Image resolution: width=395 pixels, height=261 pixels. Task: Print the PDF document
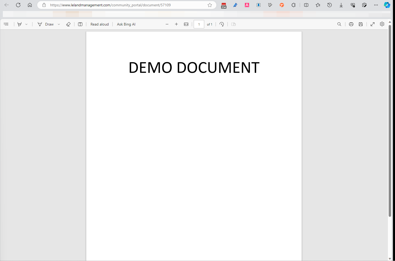[x=351, y=24]
